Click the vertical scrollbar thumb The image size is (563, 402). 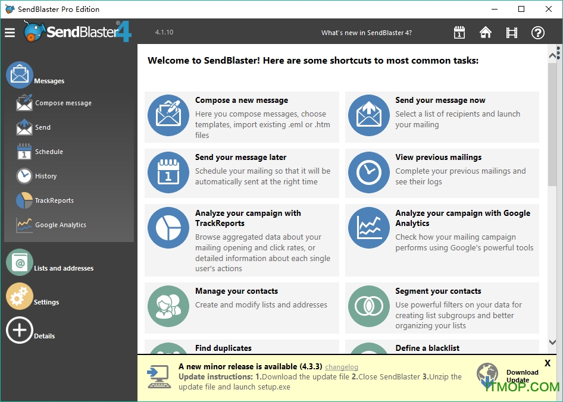pyautogui.click(x=552, y=124)
